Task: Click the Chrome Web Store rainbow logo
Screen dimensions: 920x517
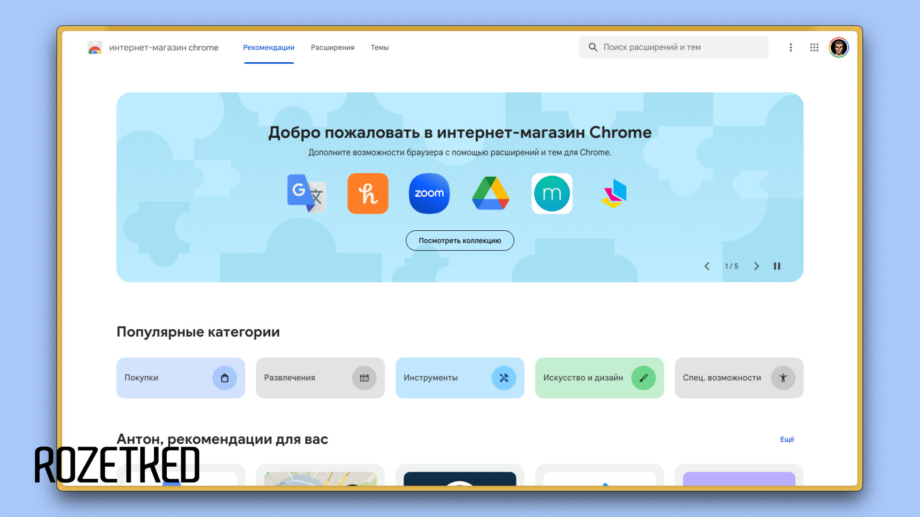Action: [95, 47]
